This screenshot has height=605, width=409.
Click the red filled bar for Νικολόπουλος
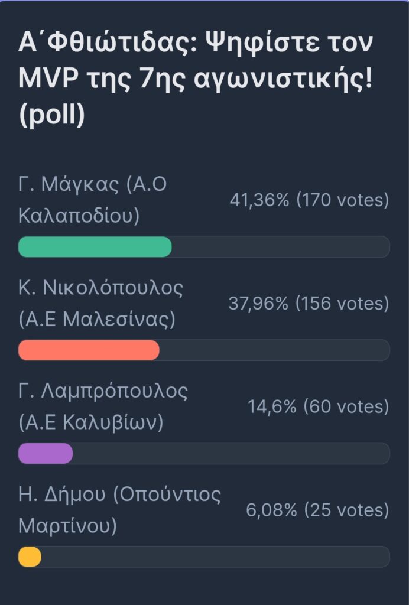tap(89, 350)
